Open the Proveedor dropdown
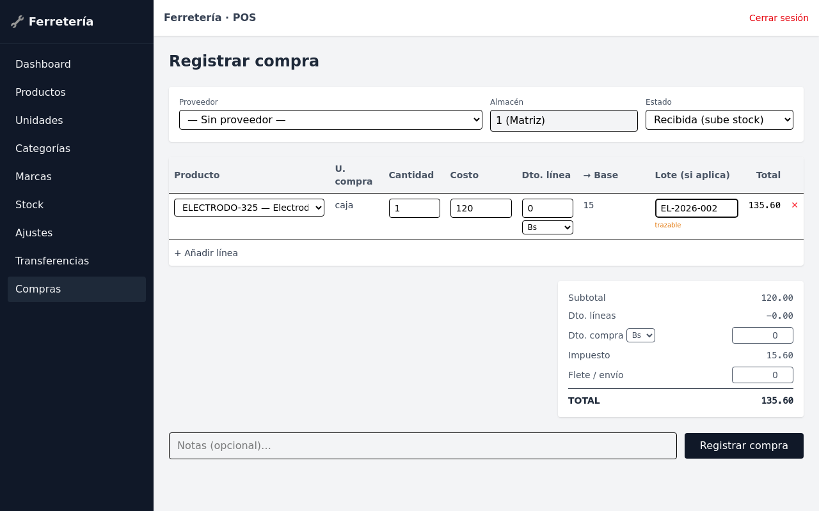The image size is (819, 511). pyautogui.click(x=331, y=120)
